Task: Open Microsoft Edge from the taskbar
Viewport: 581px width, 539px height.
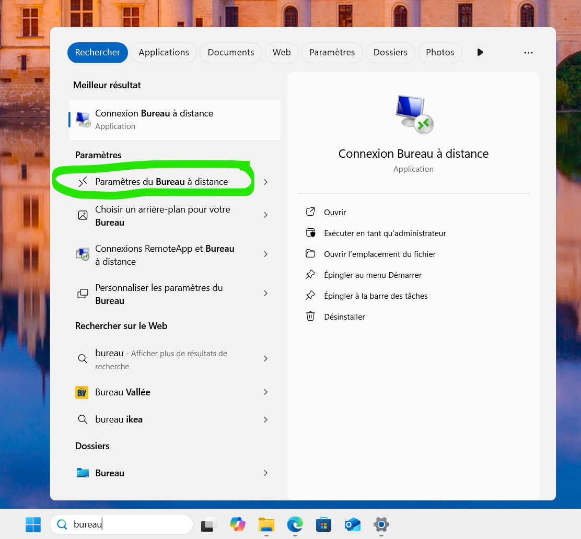Action: [295, 524]
